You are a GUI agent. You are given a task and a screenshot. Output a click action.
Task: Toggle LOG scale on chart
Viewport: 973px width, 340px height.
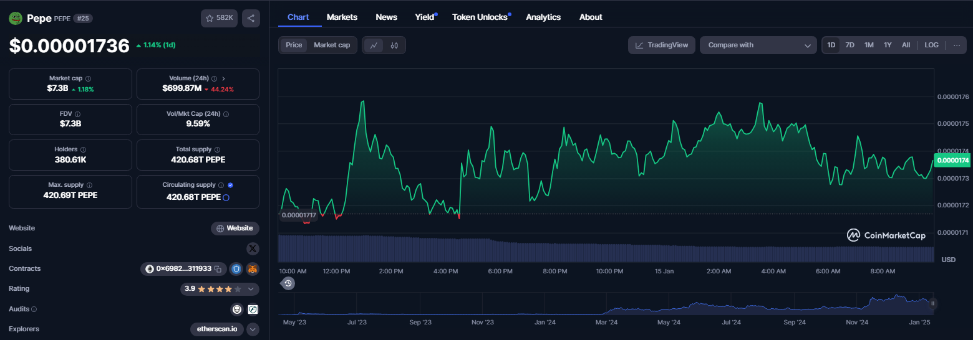pos(931,45)
